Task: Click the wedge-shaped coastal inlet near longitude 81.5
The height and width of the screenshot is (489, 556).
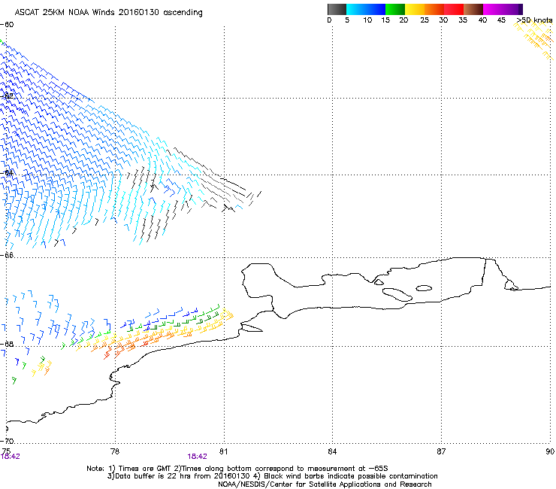Action: click(252, 328)
